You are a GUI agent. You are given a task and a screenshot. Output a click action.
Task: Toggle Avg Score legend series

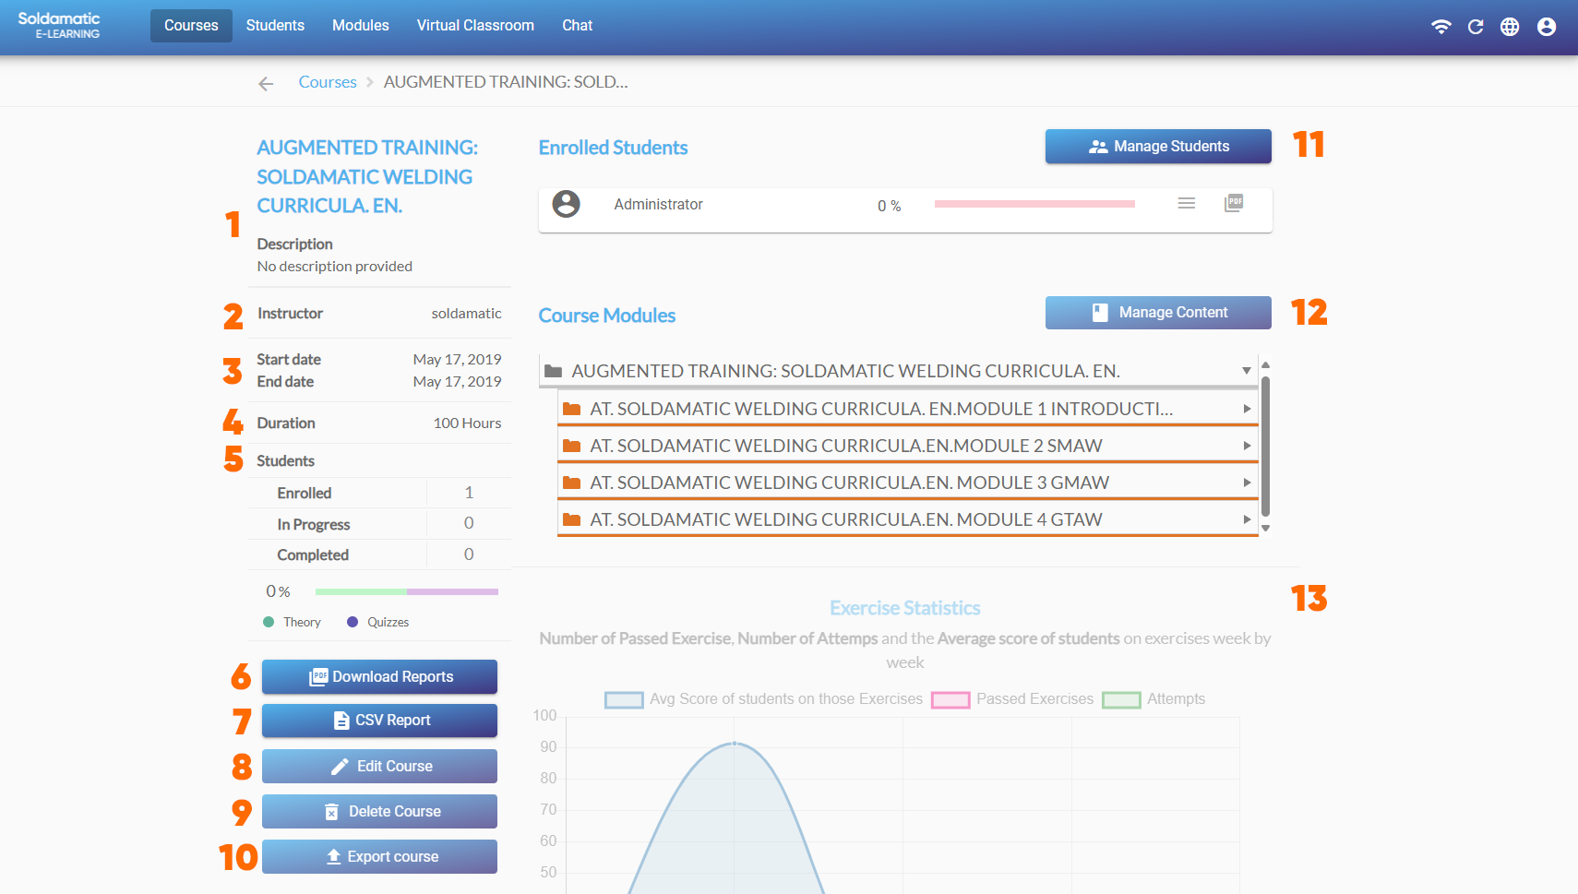(x=763, y=699)
